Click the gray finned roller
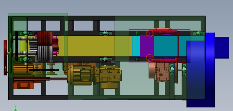Image resolution: width=233 pixels, height=111 pixels. (45, 53)
